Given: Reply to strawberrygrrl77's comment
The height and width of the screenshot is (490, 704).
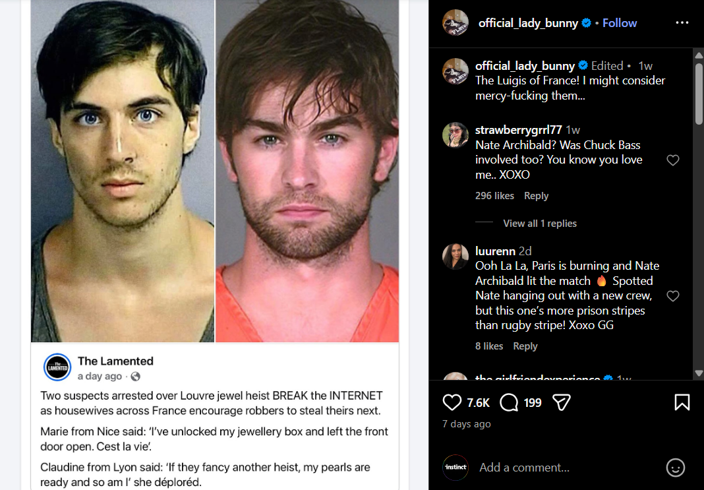Looking at the screenshot, I should 536,196.
